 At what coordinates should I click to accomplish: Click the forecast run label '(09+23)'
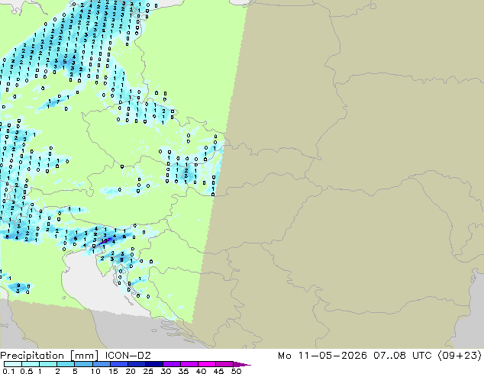click(460, 356)
